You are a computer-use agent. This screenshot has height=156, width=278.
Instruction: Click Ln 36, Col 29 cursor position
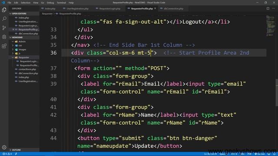[x=210, y=154]
